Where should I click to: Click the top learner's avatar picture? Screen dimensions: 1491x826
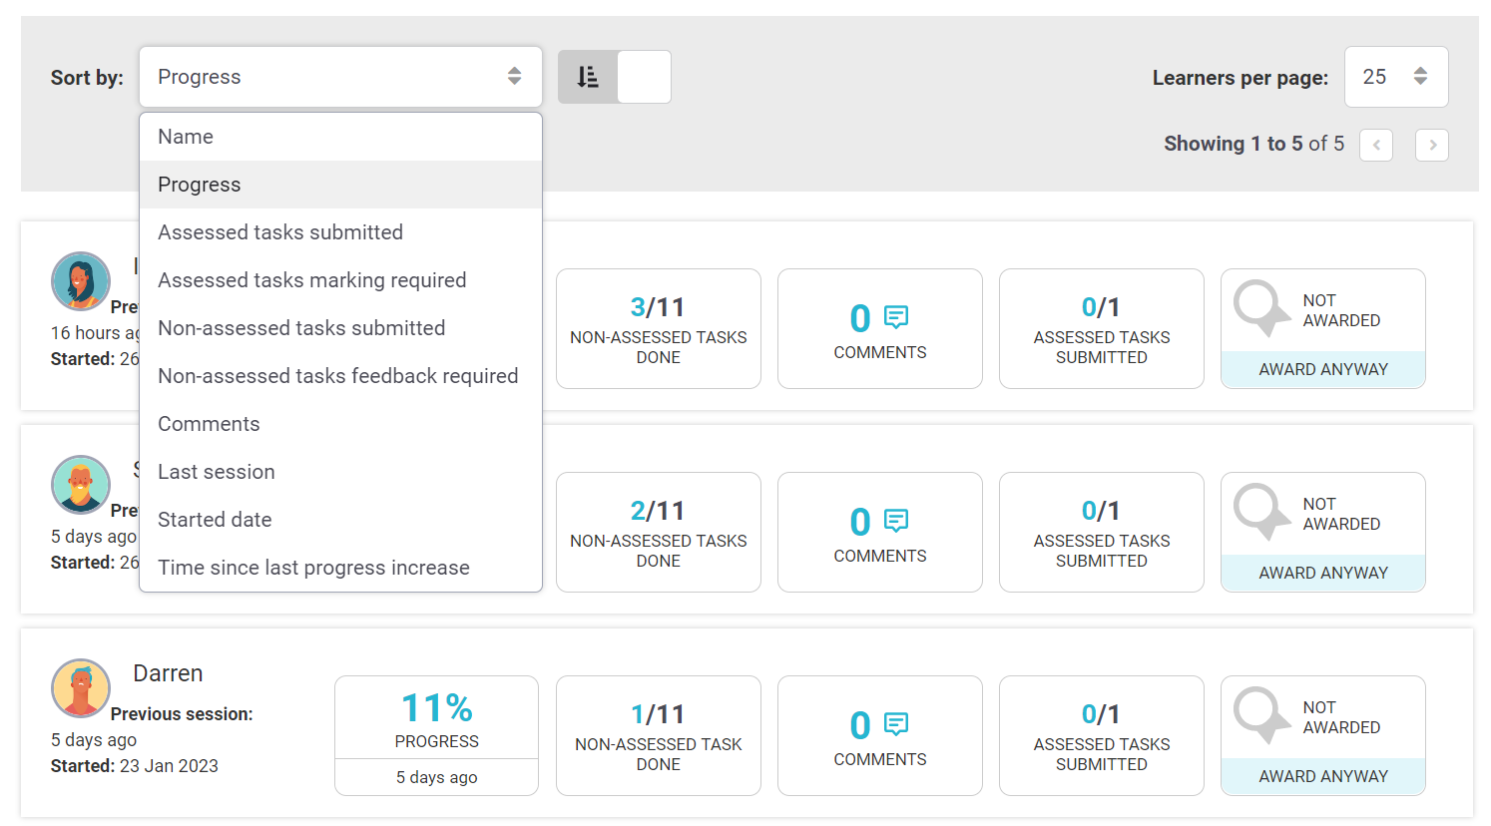(x=81, y=281)
